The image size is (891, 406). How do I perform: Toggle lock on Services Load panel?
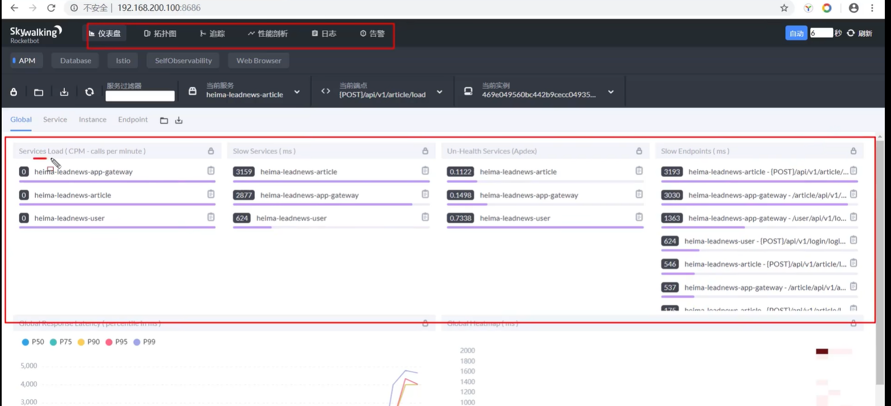[x=211, y=151]
